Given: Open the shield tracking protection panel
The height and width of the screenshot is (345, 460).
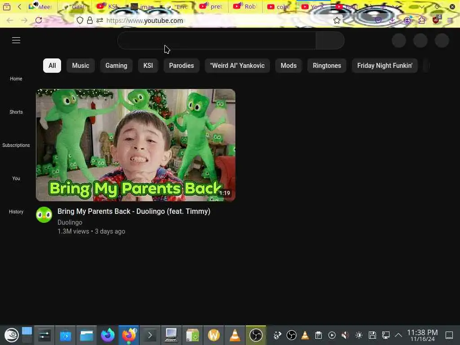Looking at the screenshot, I should pos(80,20).
